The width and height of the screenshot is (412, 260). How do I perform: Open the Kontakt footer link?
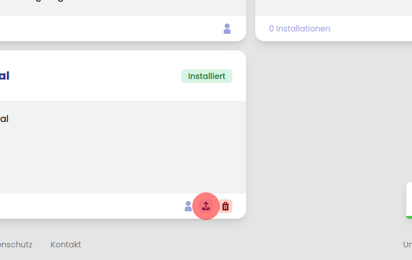[66, 245]
